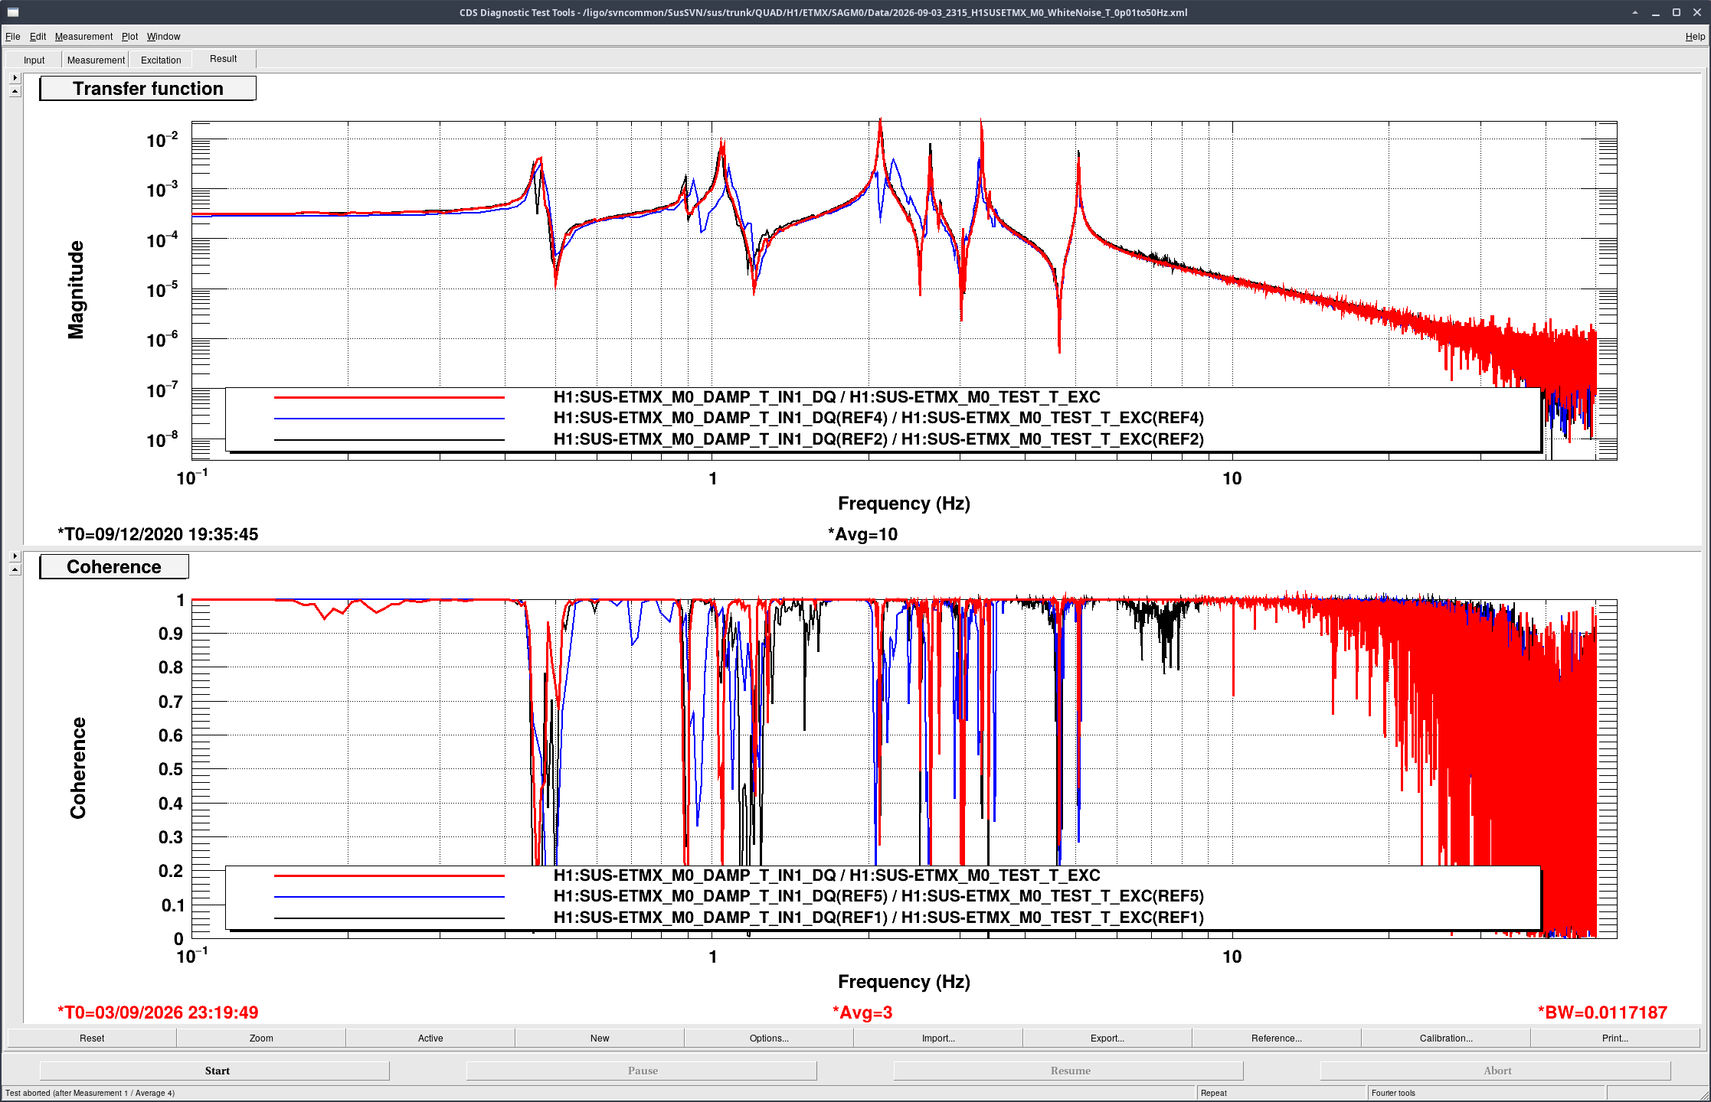Click the Start button

click(217, 1071)
